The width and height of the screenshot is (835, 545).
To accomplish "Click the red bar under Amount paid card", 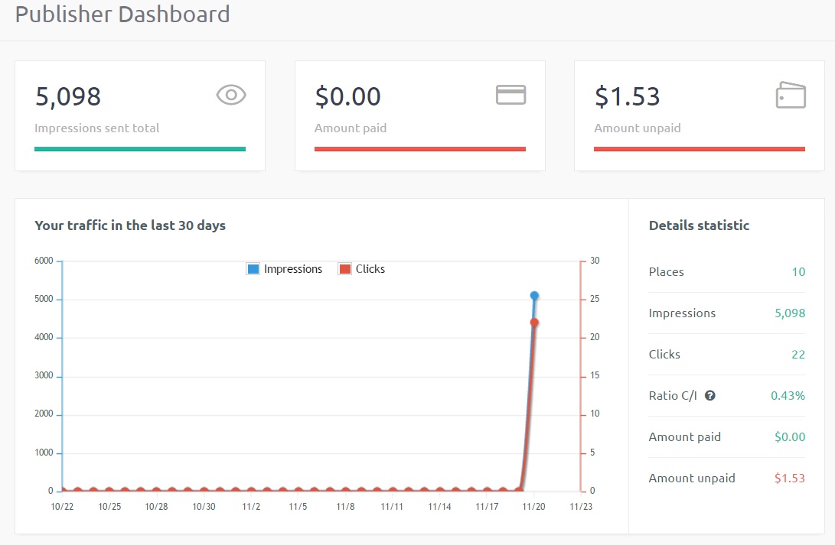I will click(419, 149).
